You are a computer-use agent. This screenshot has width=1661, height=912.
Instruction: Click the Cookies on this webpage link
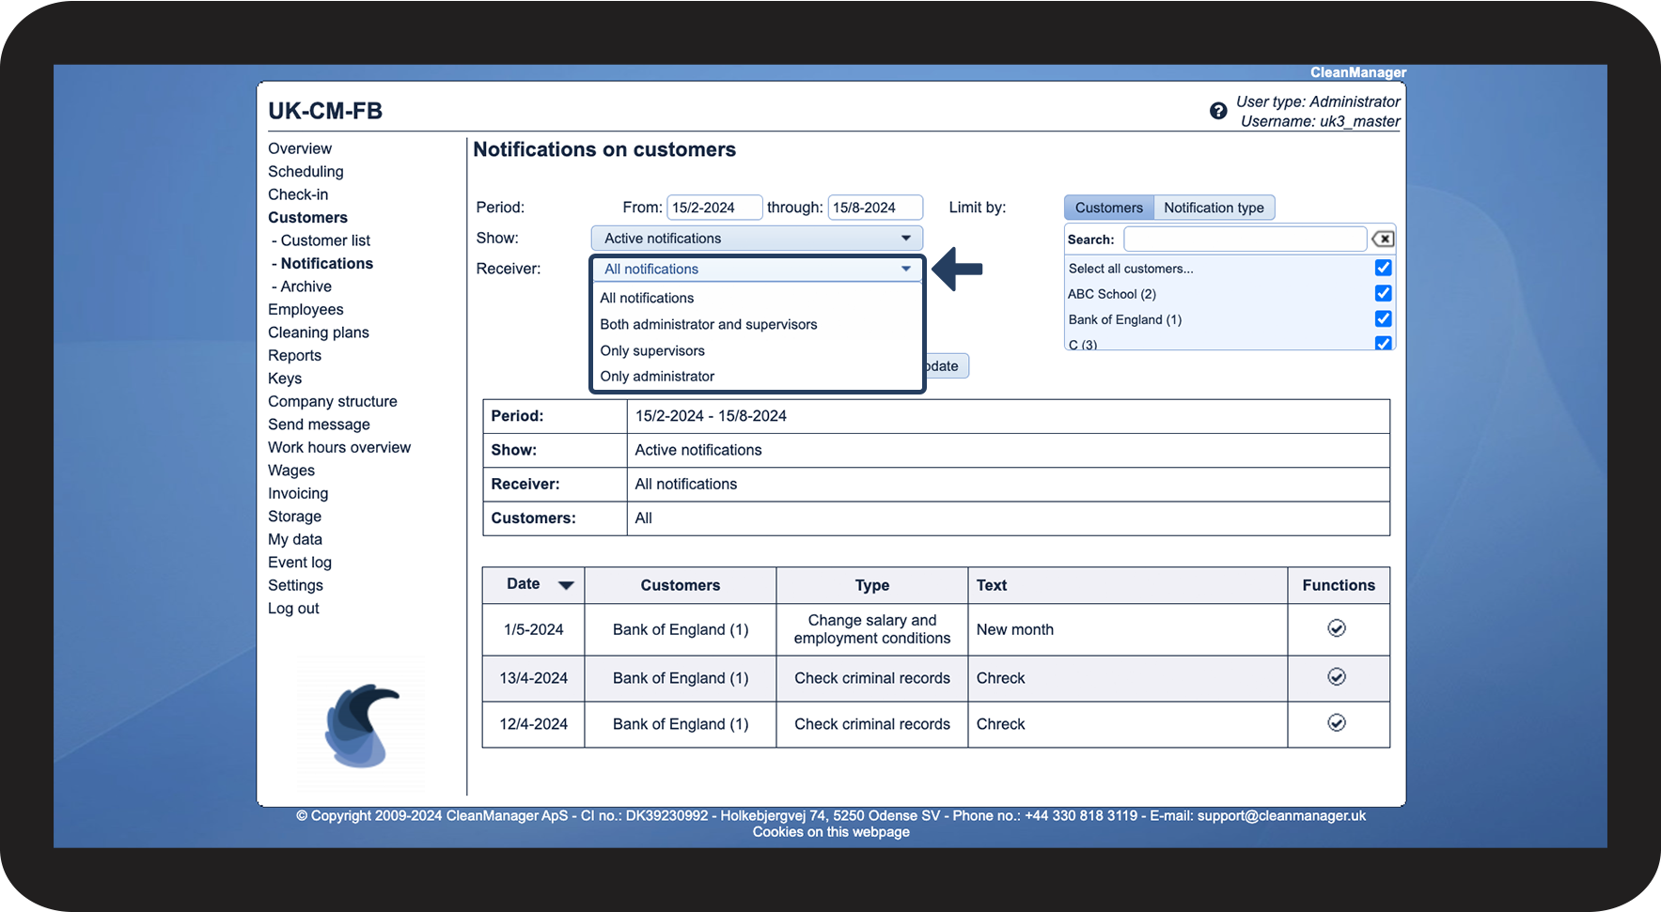[831, 832]
